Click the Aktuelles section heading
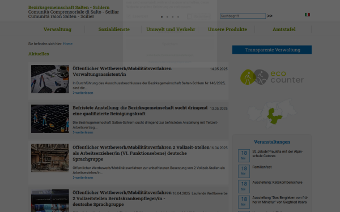 pyautogui.click(x=39, y=54)
